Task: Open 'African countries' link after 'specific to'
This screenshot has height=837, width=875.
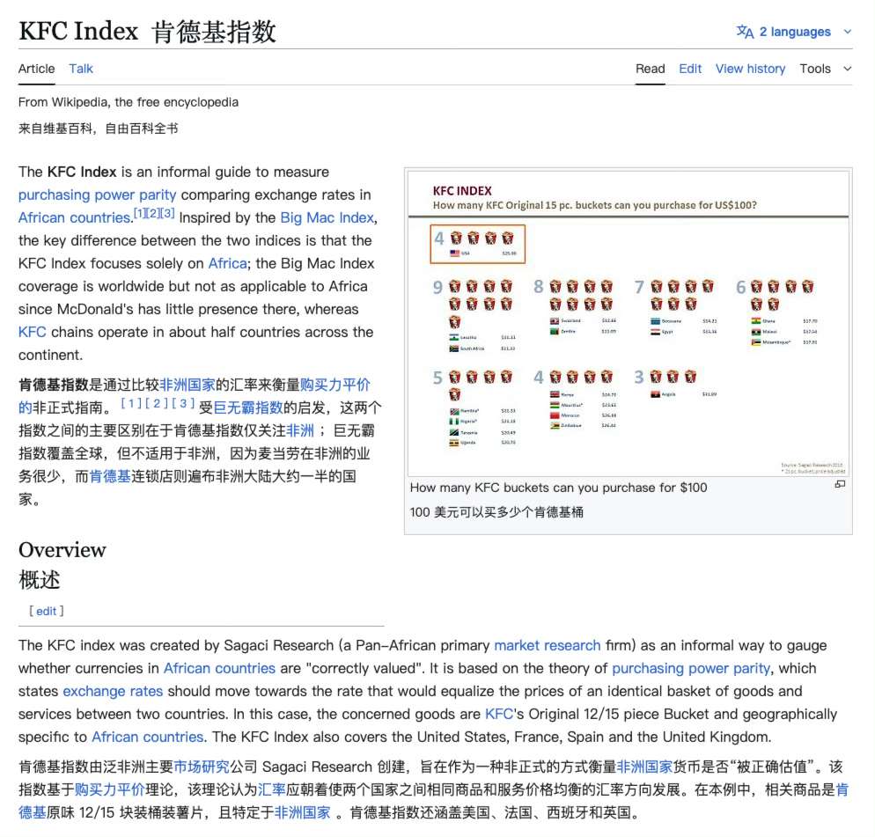Action: point(147,738)
